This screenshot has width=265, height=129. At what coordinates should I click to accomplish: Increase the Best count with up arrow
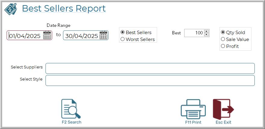pyautogui.click(x=206, y=31)
